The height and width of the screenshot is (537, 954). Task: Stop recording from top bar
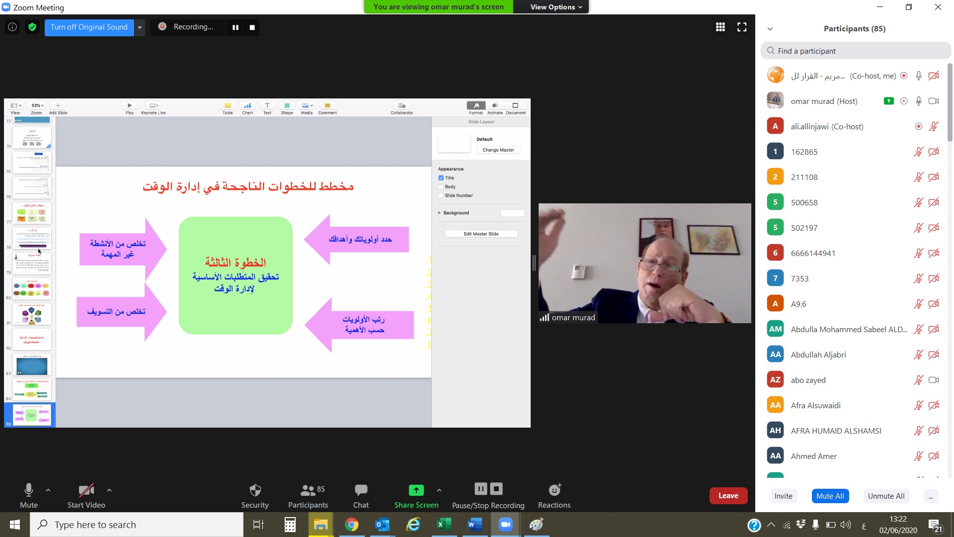(252, 27)
